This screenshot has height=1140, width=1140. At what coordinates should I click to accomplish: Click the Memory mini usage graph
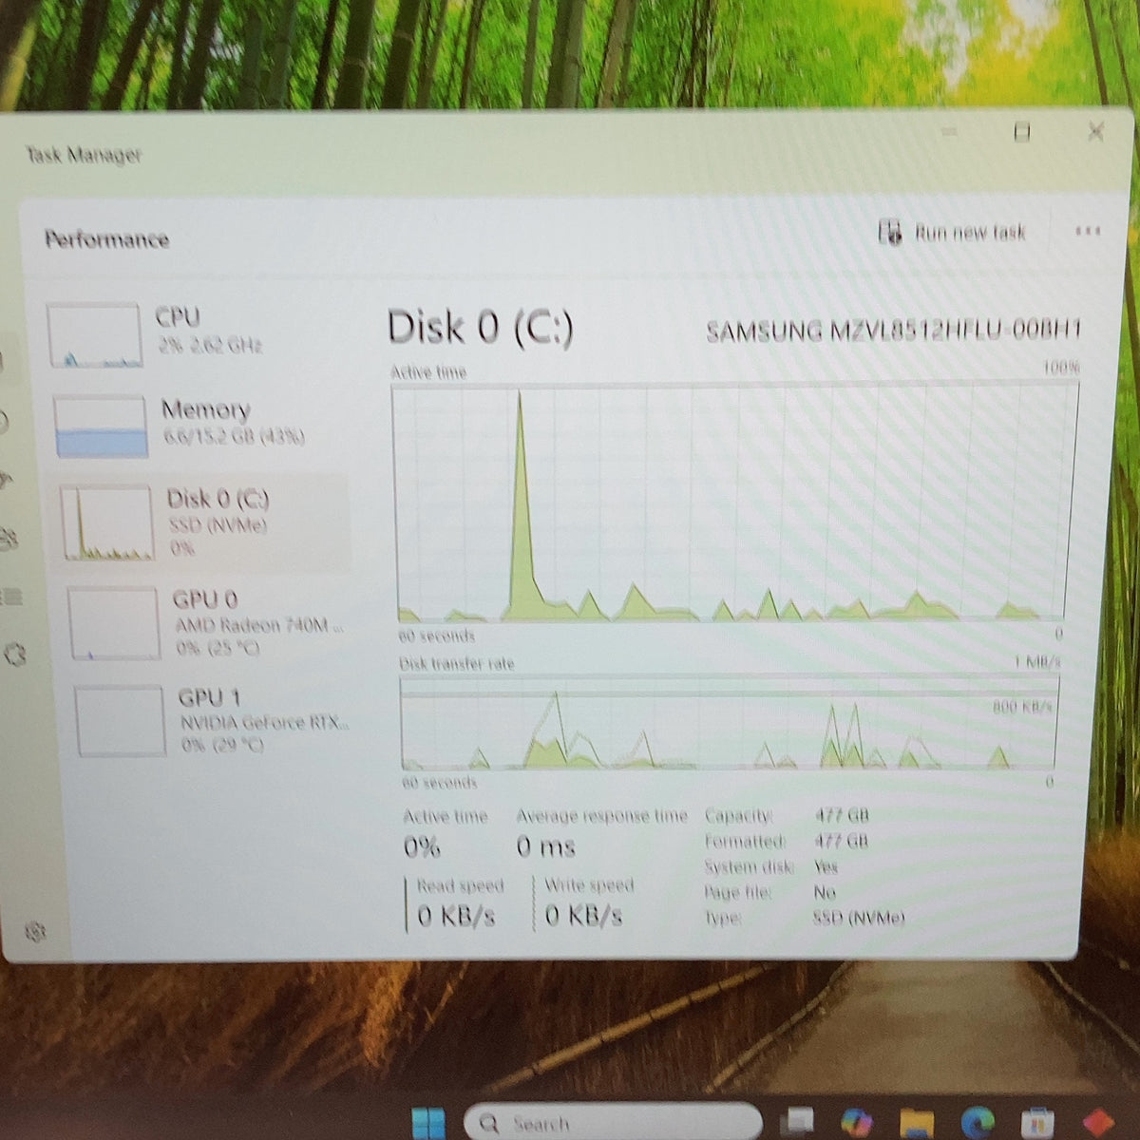point(101,427)
